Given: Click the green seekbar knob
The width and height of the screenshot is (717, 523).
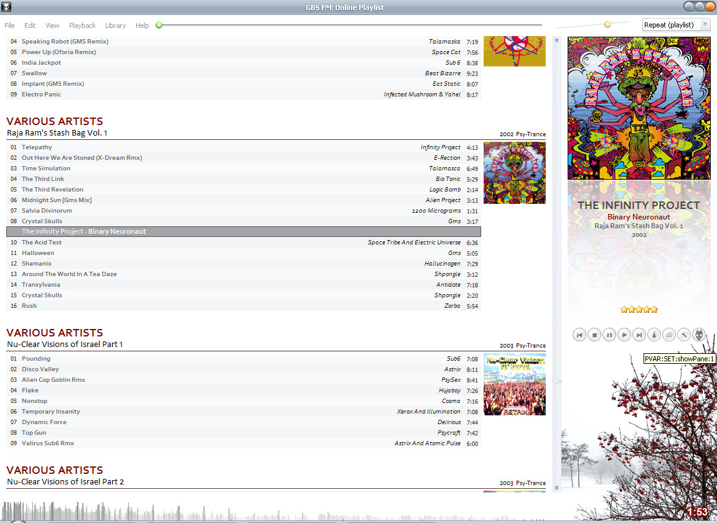Looking at the screenshot, I should point(159,25).
